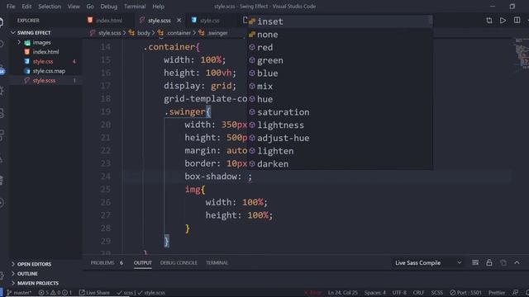Split the editor to the right

517,21
